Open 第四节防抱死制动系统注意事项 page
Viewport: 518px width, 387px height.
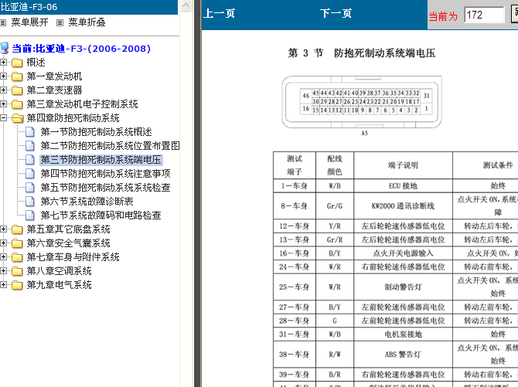(105, 174)
